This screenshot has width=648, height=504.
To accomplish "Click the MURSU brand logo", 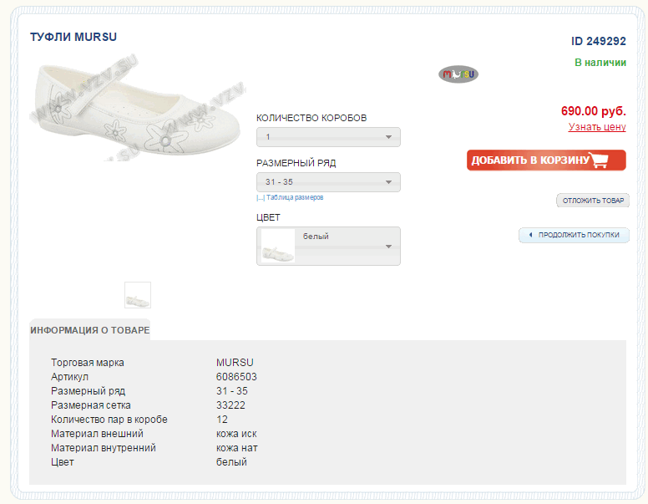I will 458,74.
